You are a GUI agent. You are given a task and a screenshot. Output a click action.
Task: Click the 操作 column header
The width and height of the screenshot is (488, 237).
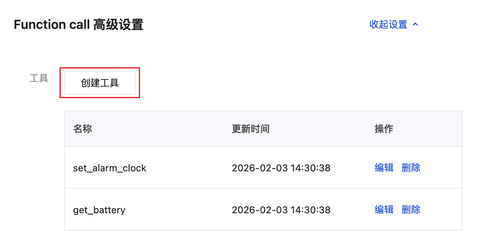(384, 129)
